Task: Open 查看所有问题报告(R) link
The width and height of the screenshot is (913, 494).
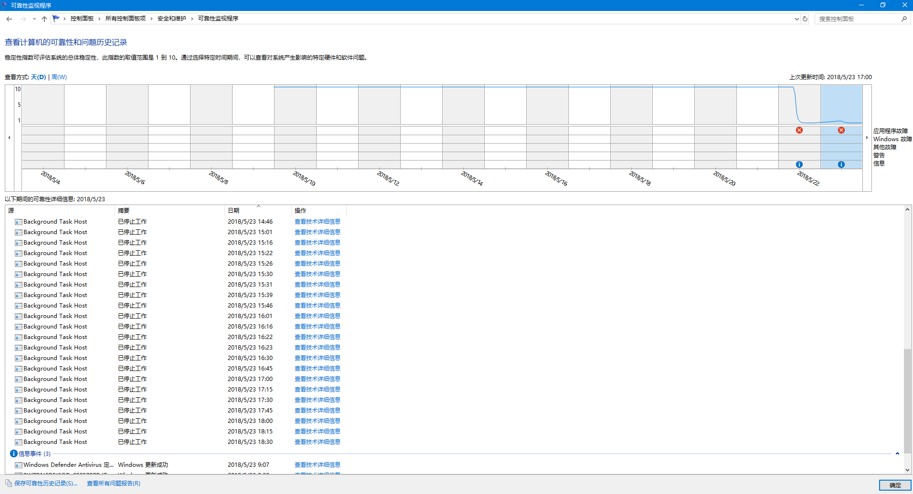Action: [114, 483]
